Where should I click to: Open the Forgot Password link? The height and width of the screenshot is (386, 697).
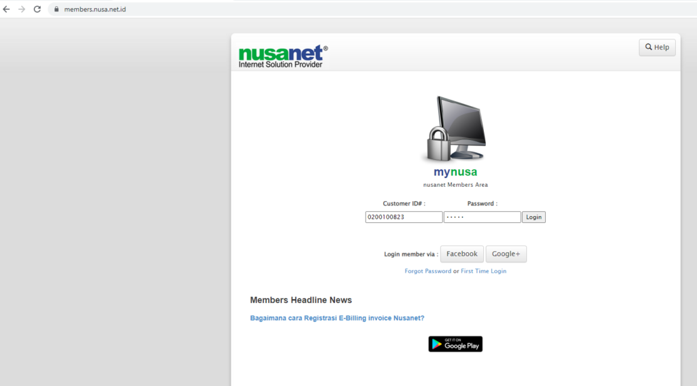(x=427, y=271)
